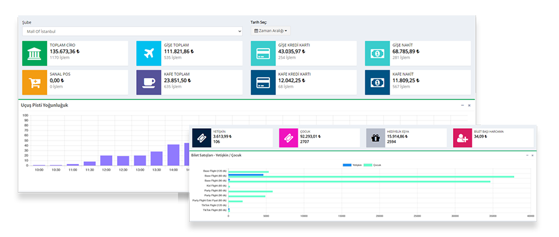Click the 13:30 bar in density chart
559x237 pixels.
(x=157, y=158)
